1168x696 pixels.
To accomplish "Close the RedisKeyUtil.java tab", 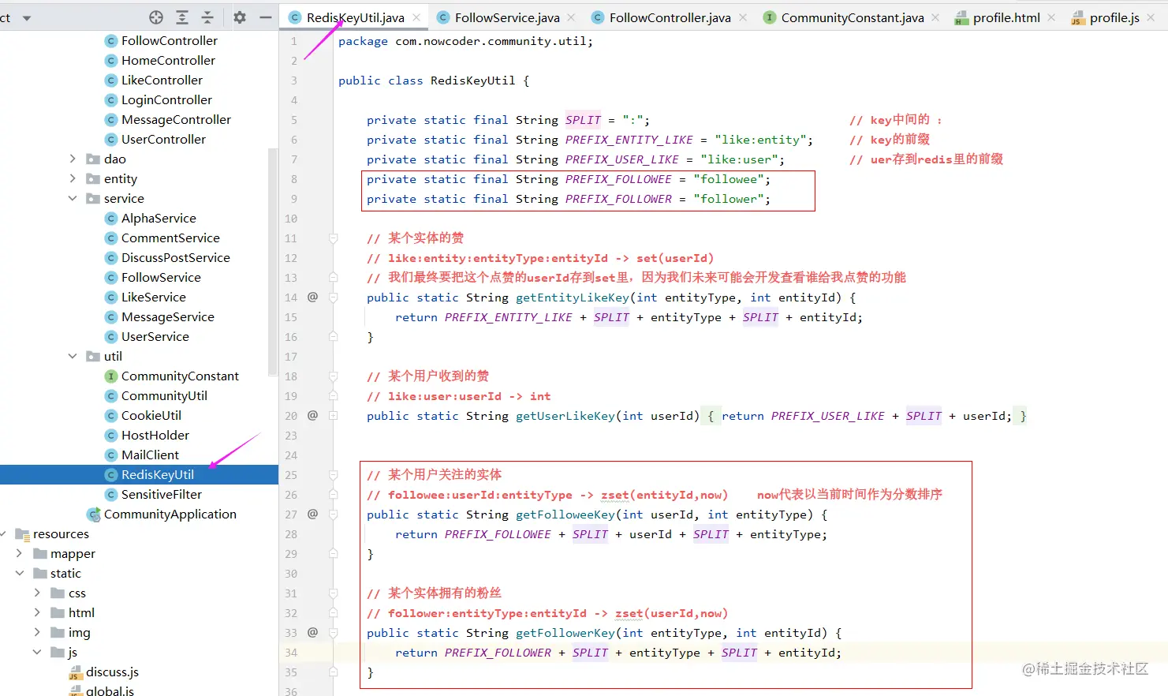I will (x=416, y=17).
